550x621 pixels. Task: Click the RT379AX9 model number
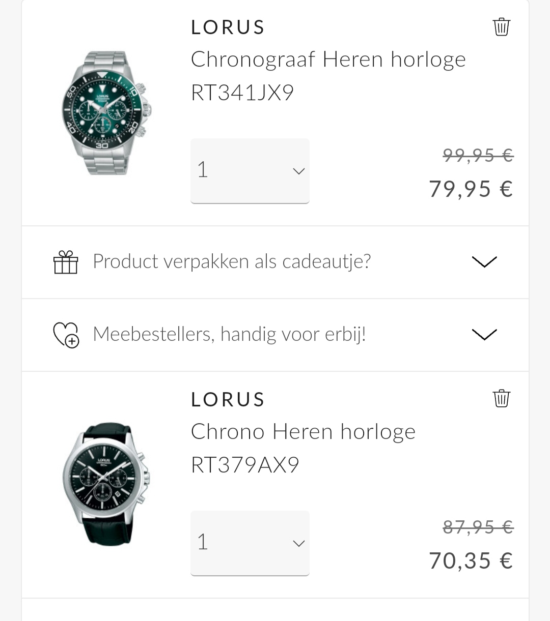tap(245, 465)
